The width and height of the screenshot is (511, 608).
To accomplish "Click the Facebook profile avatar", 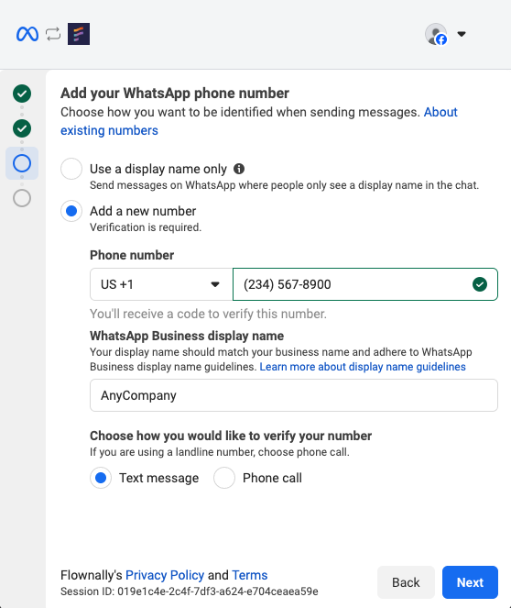I will coord(436,34).
